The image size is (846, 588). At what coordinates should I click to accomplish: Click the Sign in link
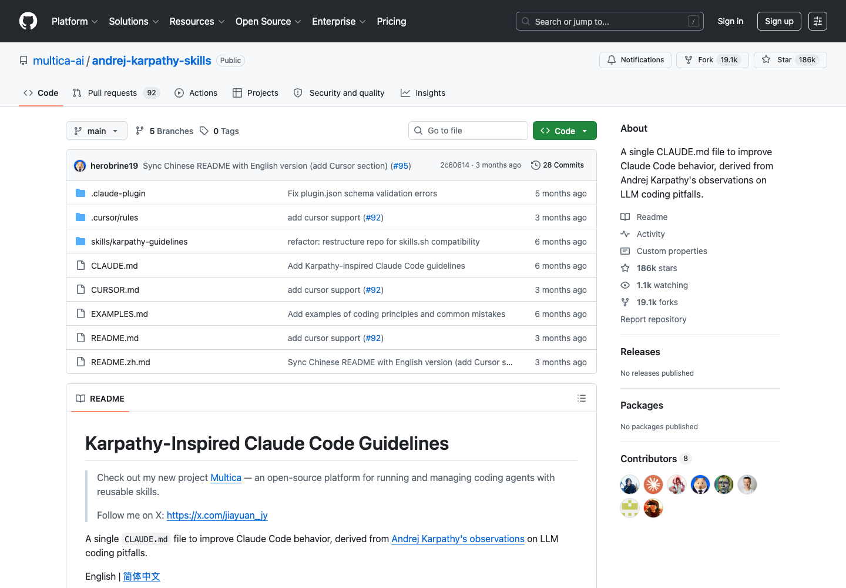coord(730,21)
